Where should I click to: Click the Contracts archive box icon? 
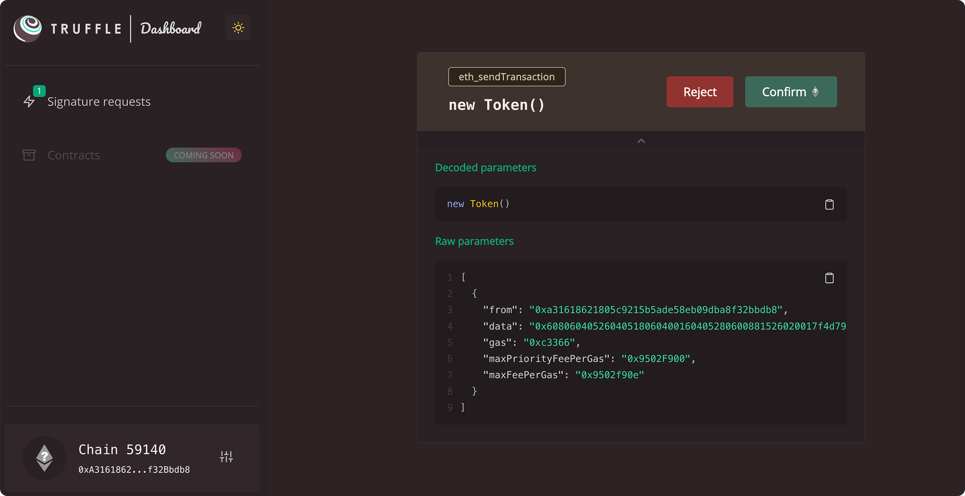[29, 155]
